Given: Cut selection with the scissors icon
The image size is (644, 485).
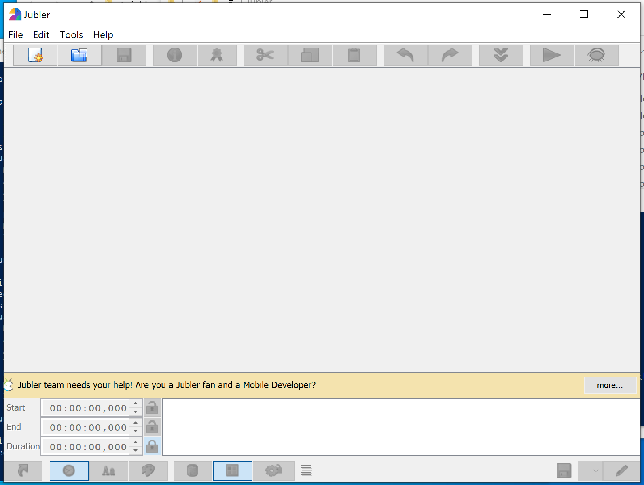Looking at the screenshot, I should point(265,55).
